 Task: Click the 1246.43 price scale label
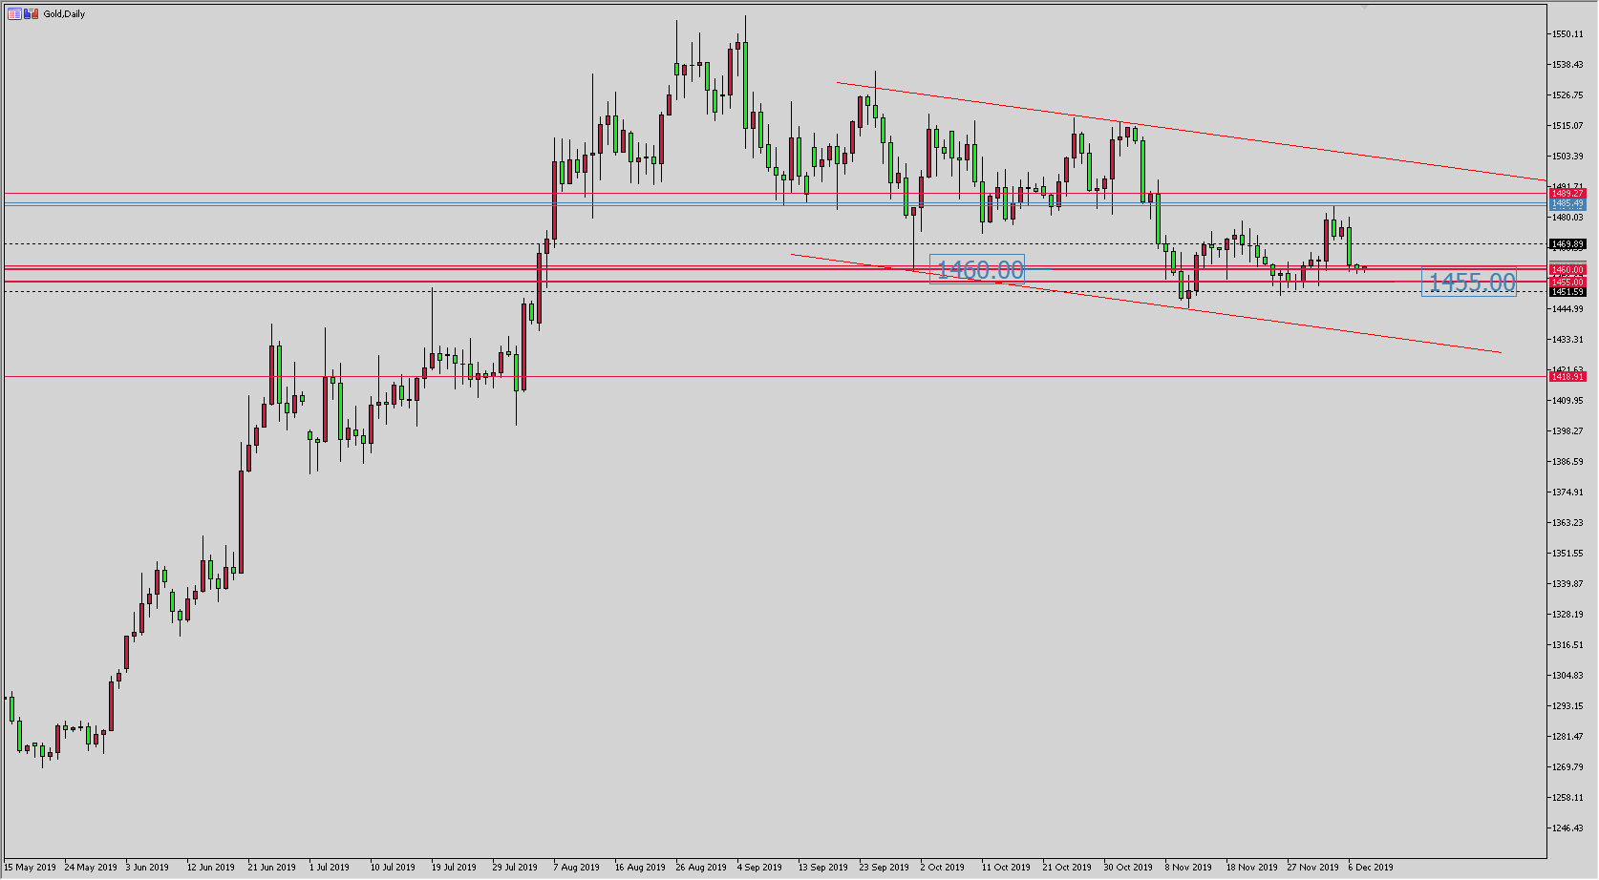click(x=1568, y=828)
